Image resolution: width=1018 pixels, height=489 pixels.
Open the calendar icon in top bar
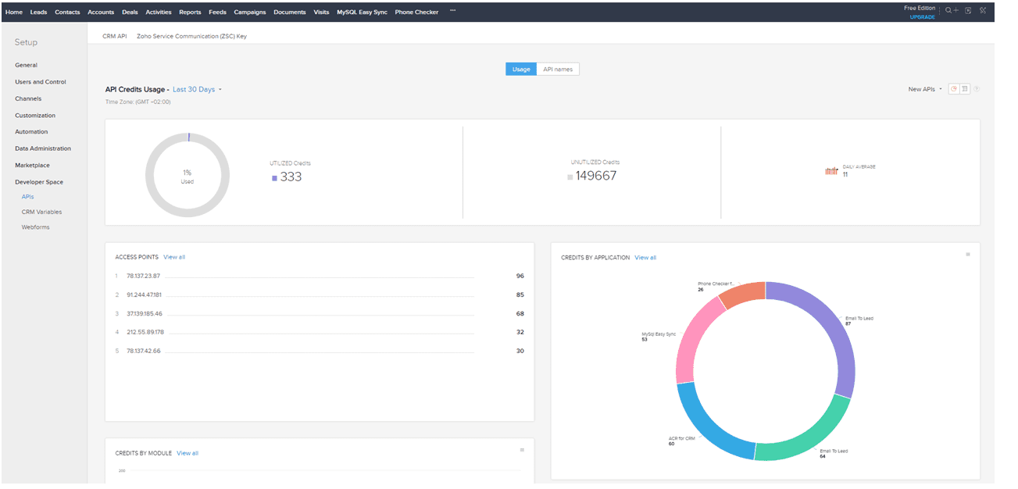pyautogui.click(x=968, y=11)
